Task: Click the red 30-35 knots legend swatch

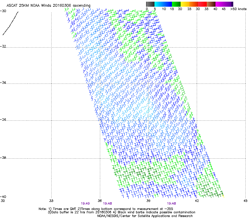Action: [202, 4]
